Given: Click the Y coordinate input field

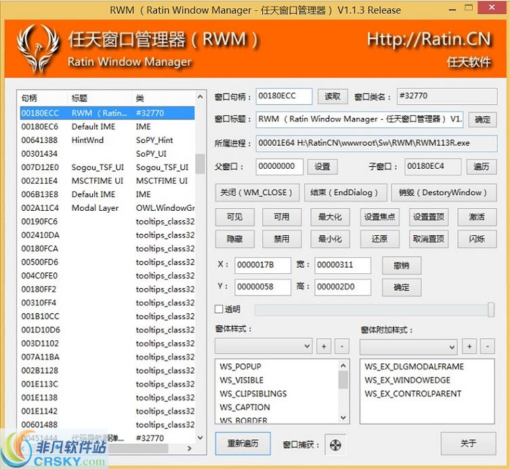Looking at the screenshot, I should (263, 287).
